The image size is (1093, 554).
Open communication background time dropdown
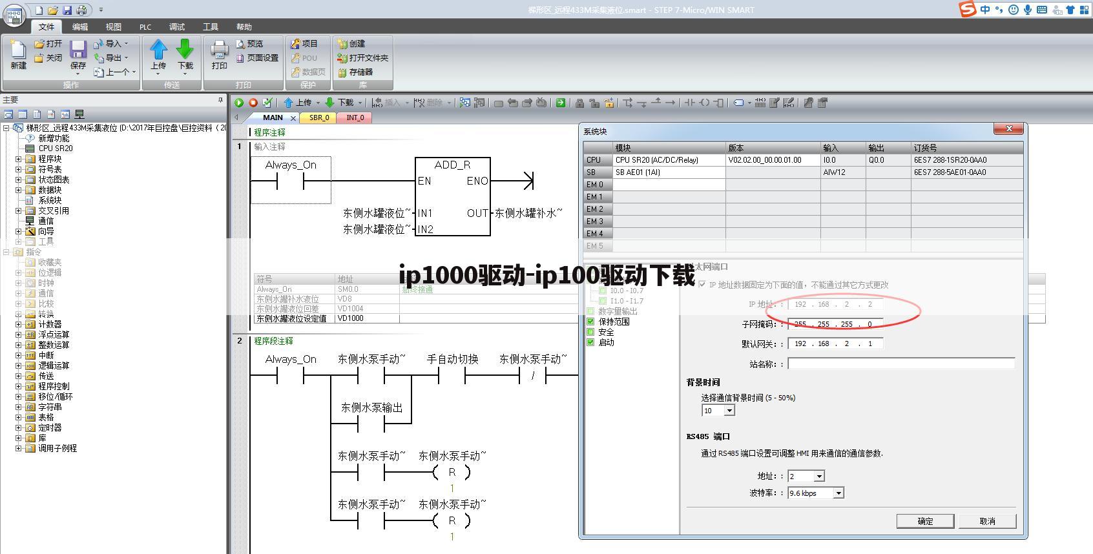tap(729, 411)
